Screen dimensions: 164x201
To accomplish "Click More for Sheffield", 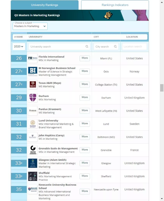I will pos(85,176).
